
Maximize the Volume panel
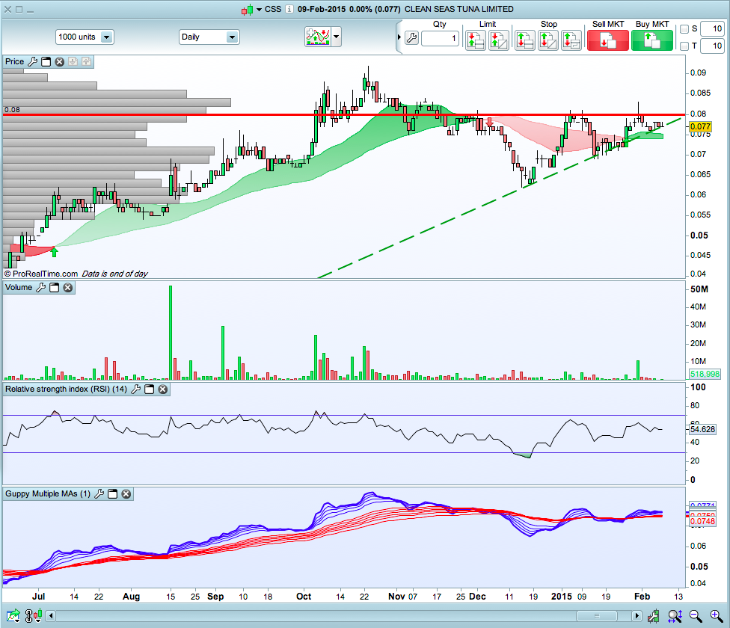(54, 288)
